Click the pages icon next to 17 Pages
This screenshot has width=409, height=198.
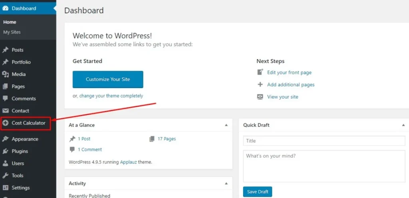(152, 139)
